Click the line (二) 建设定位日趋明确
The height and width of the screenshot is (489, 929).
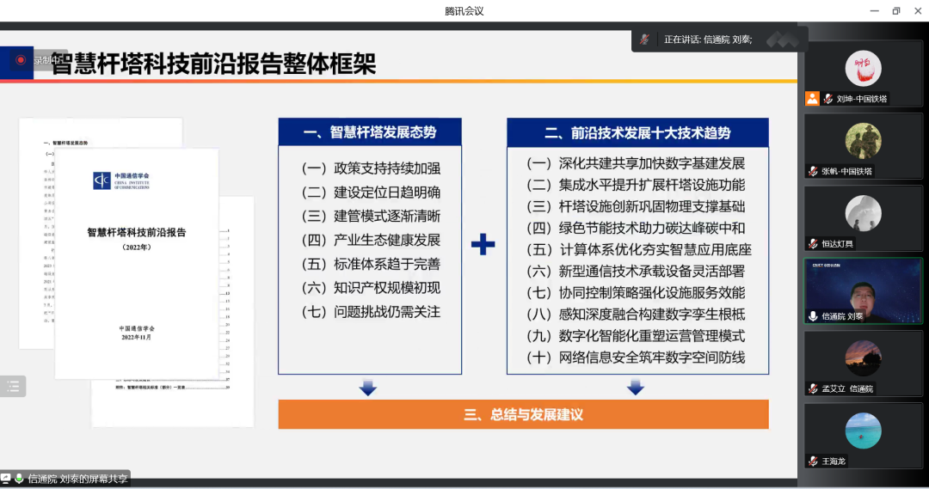(x=371, y=193)
